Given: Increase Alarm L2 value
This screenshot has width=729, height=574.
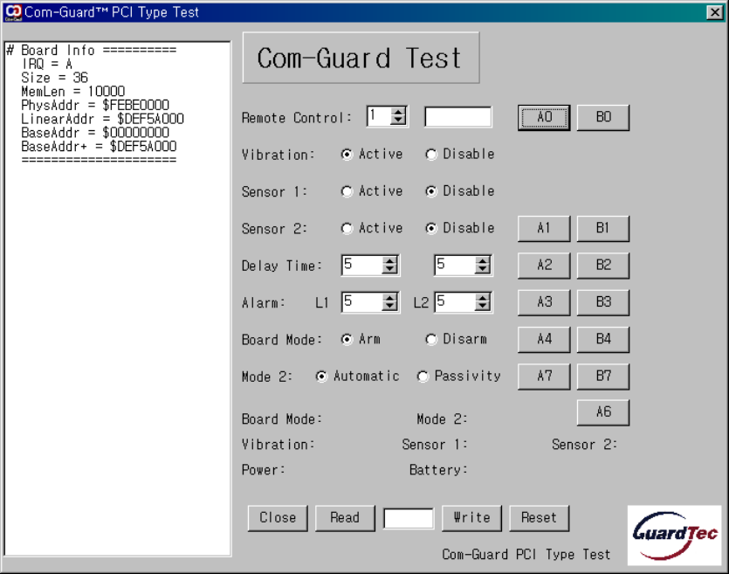Looking at the screenshot, I should coord(483,298).
